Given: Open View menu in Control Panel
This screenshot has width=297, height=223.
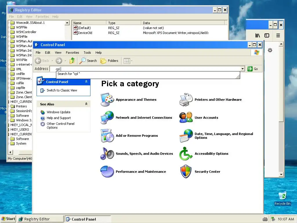Looking at the screenshot, I should tap(58, 53).
